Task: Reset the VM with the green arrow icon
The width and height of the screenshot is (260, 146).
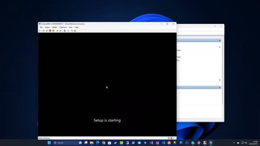Action: (61, 31)
